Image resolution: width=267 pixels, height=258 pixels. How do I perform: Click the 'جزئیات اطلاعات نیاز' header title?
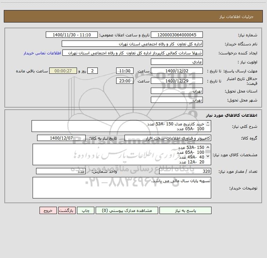click(x=236, y=17)
